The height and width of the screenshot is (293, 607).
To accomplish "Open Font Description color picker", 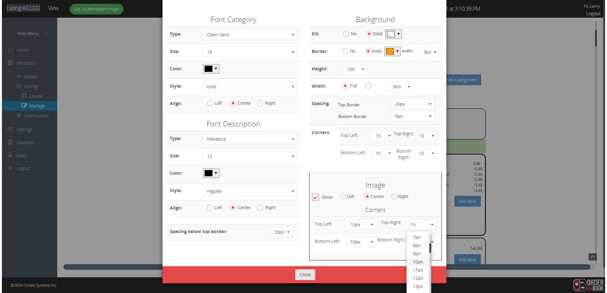I will [211, 173].
